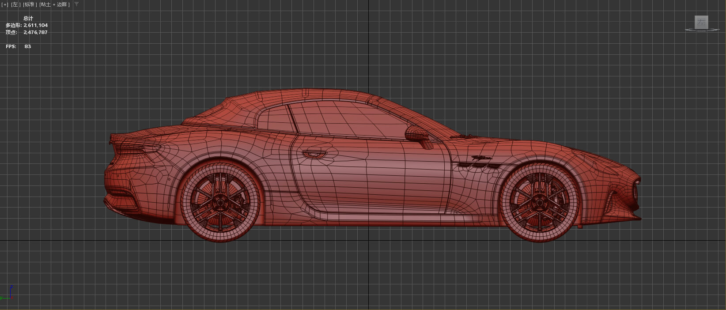
Task: Click the ViewCube face in the corner
Action: tap(701, 22)
